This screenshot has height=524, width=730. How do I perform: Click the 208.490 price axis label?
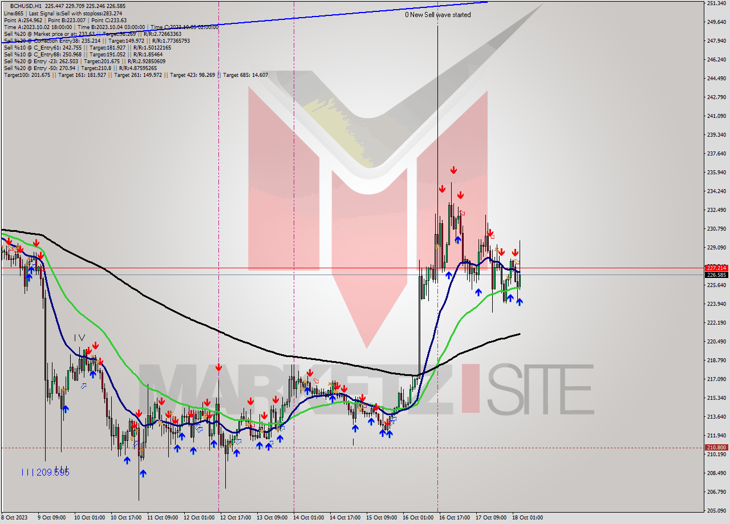coord(716,473)
